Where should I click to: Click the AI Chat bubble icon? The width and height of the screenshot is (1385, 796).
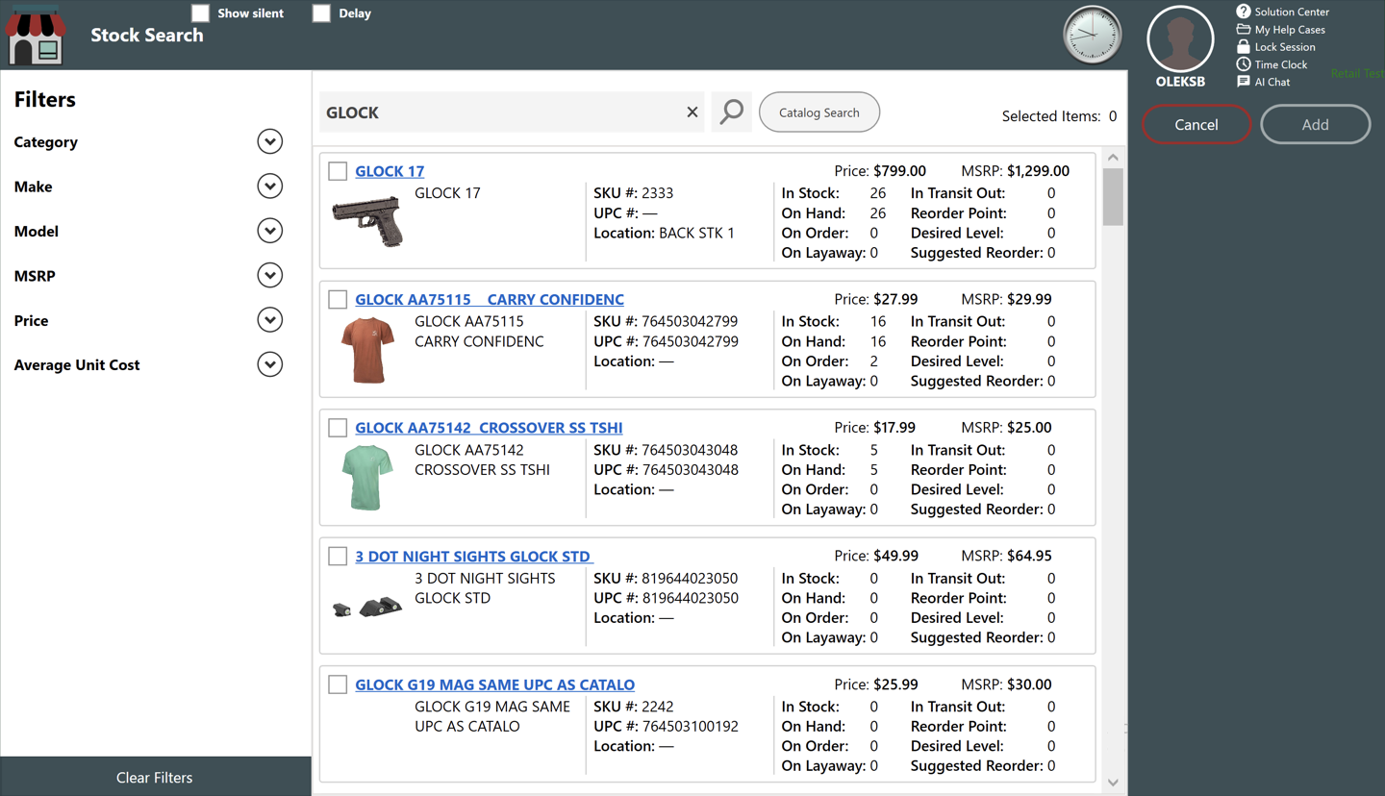click(1244, 82)
